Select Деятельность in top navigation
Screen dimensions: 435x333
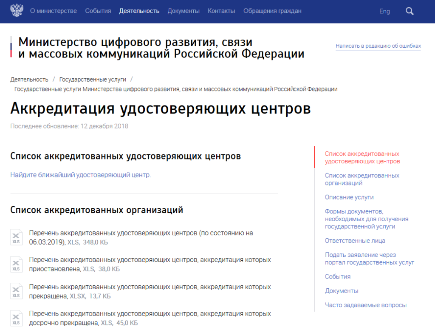coord(139,11)
